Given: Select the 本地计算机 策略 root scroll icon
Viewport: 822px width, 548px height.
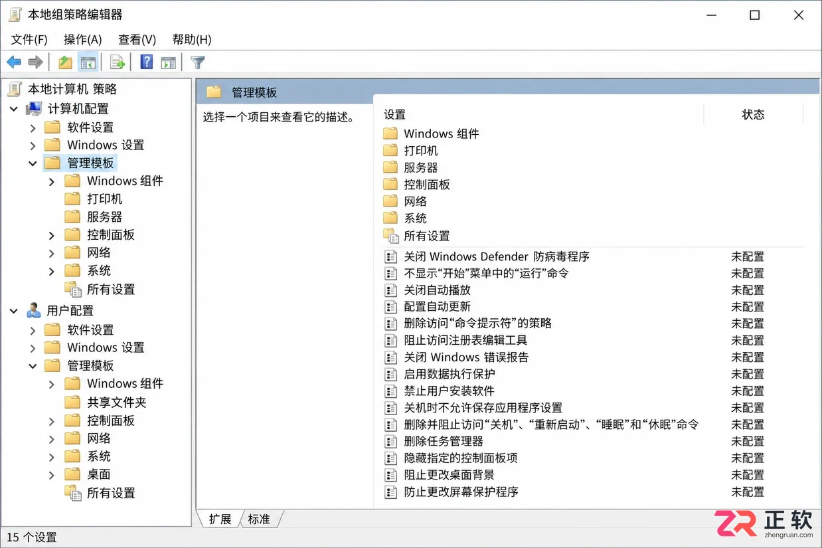Looking at the screenshot, I should click(x=15, y=88).
